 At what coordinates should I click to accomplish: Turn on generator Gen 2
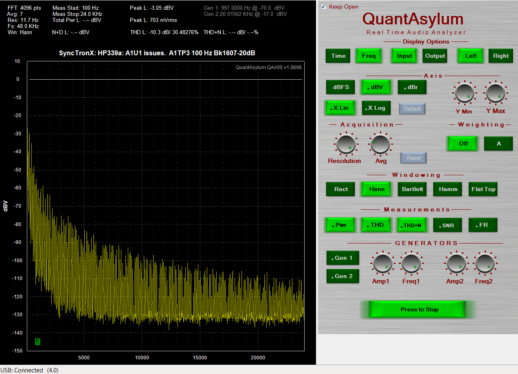click(x=342, y=276)
